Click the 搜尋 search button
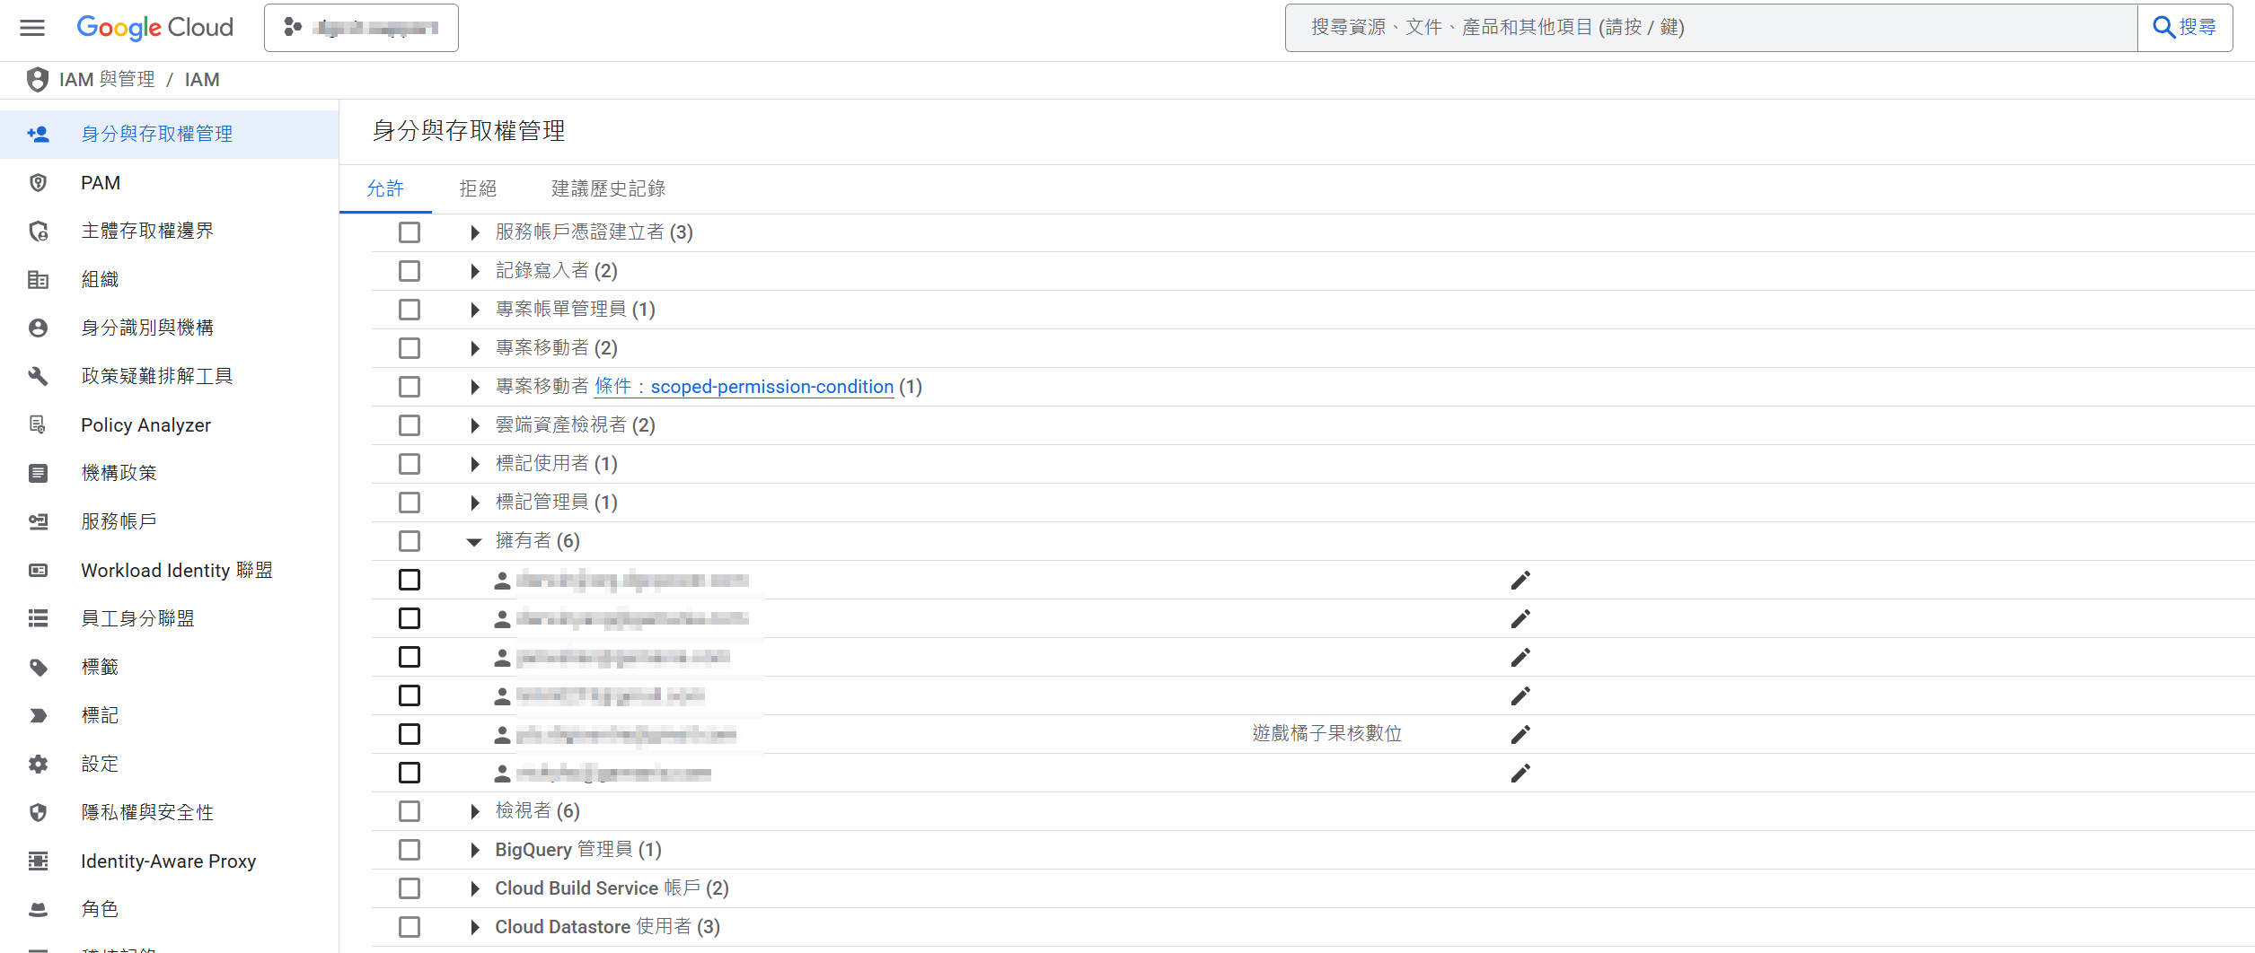The image size is (2255, 953). 2185,28
